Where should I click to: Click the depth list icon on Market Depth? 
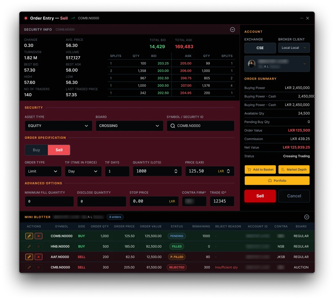(x=283, y=170)
